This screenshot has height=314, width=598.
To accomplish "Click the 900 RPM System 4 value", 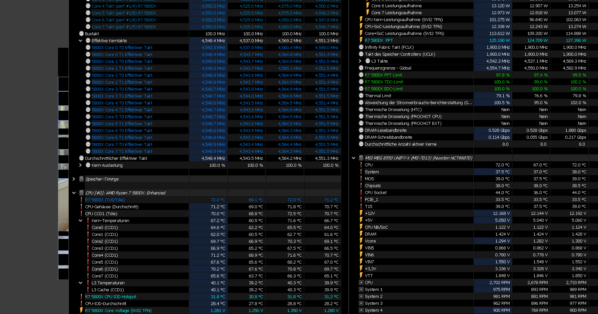I will click(x=501, y=310).
